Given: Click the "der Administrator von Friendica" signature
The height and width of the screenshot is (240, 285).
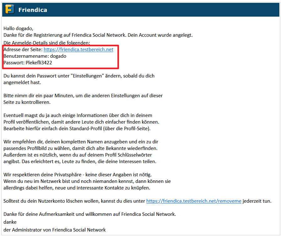Looking at the screenshot, I should [x=55, y=230].
